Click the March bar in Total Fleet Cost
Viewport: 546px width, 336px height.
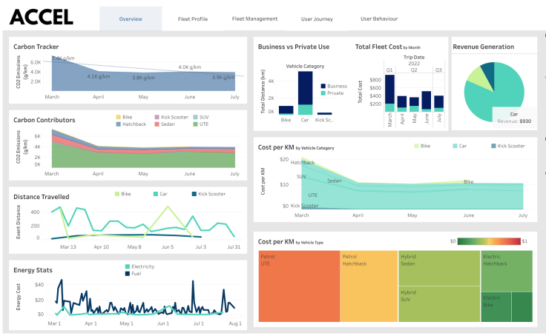click(389, 93)
